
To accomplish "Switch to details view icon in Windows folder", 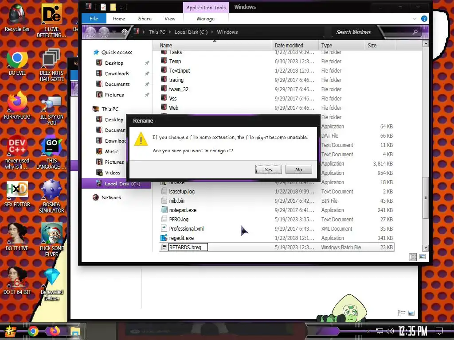I will tap(413, 257).
